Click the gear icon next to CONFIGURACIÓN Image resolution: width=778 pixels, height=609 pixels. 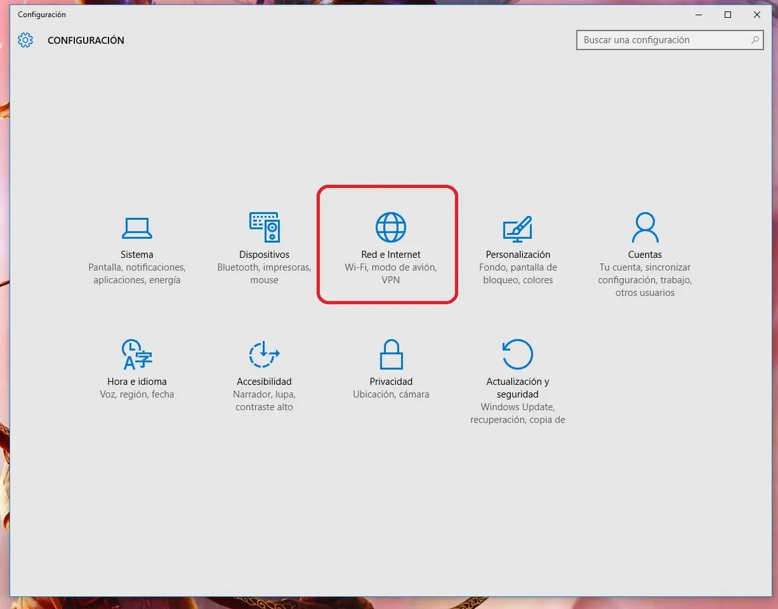coord(25,40)
